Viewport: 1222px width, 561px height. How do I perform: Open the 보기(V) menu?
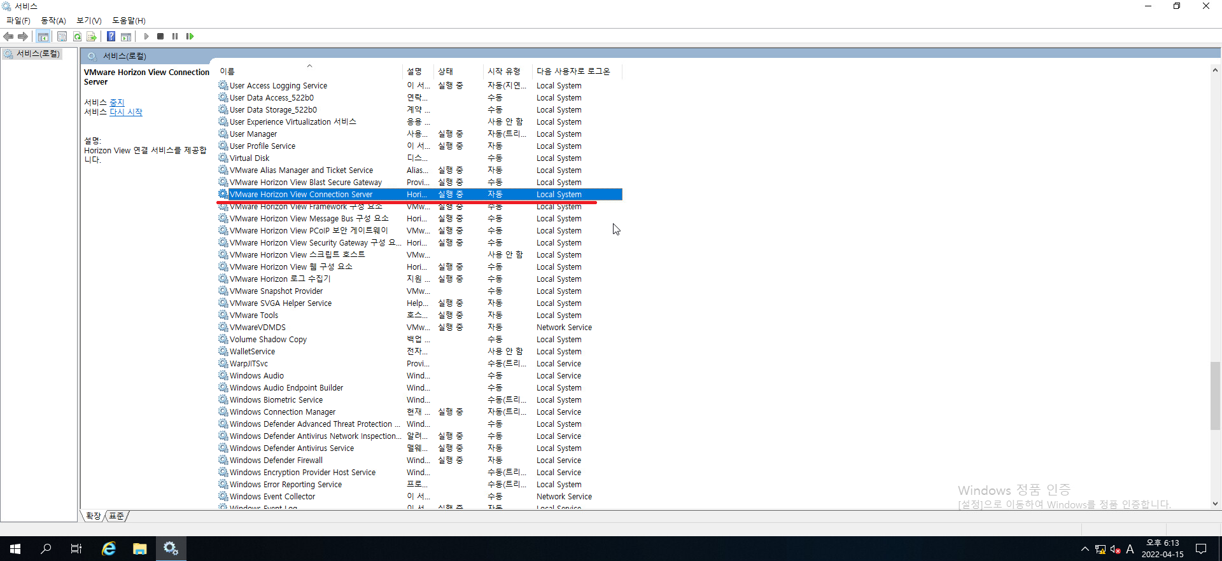pos(89,20)
